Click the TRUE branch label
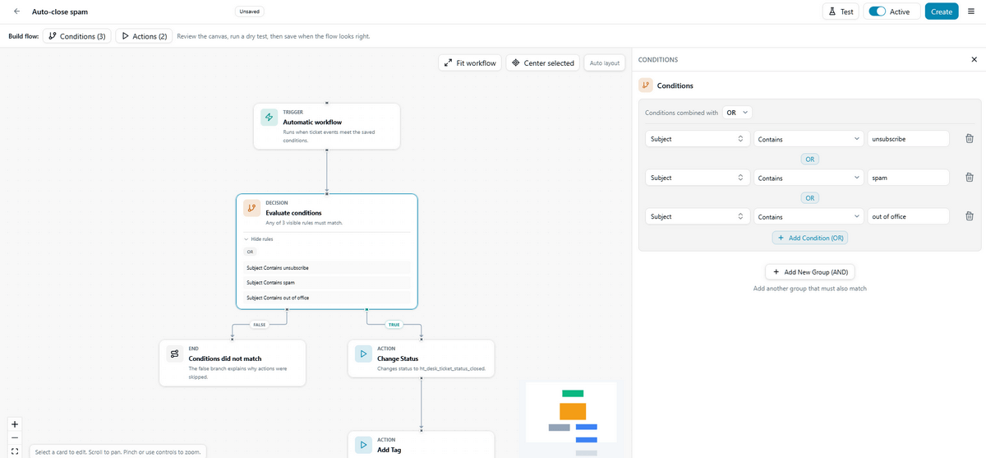The image size is (986, 458). click(x=394, y=325)
